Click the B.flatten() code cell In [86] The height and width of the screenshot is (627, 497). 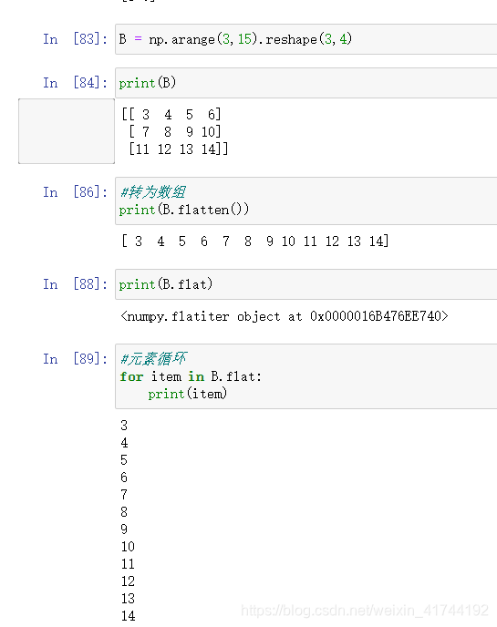pos(306,200)
